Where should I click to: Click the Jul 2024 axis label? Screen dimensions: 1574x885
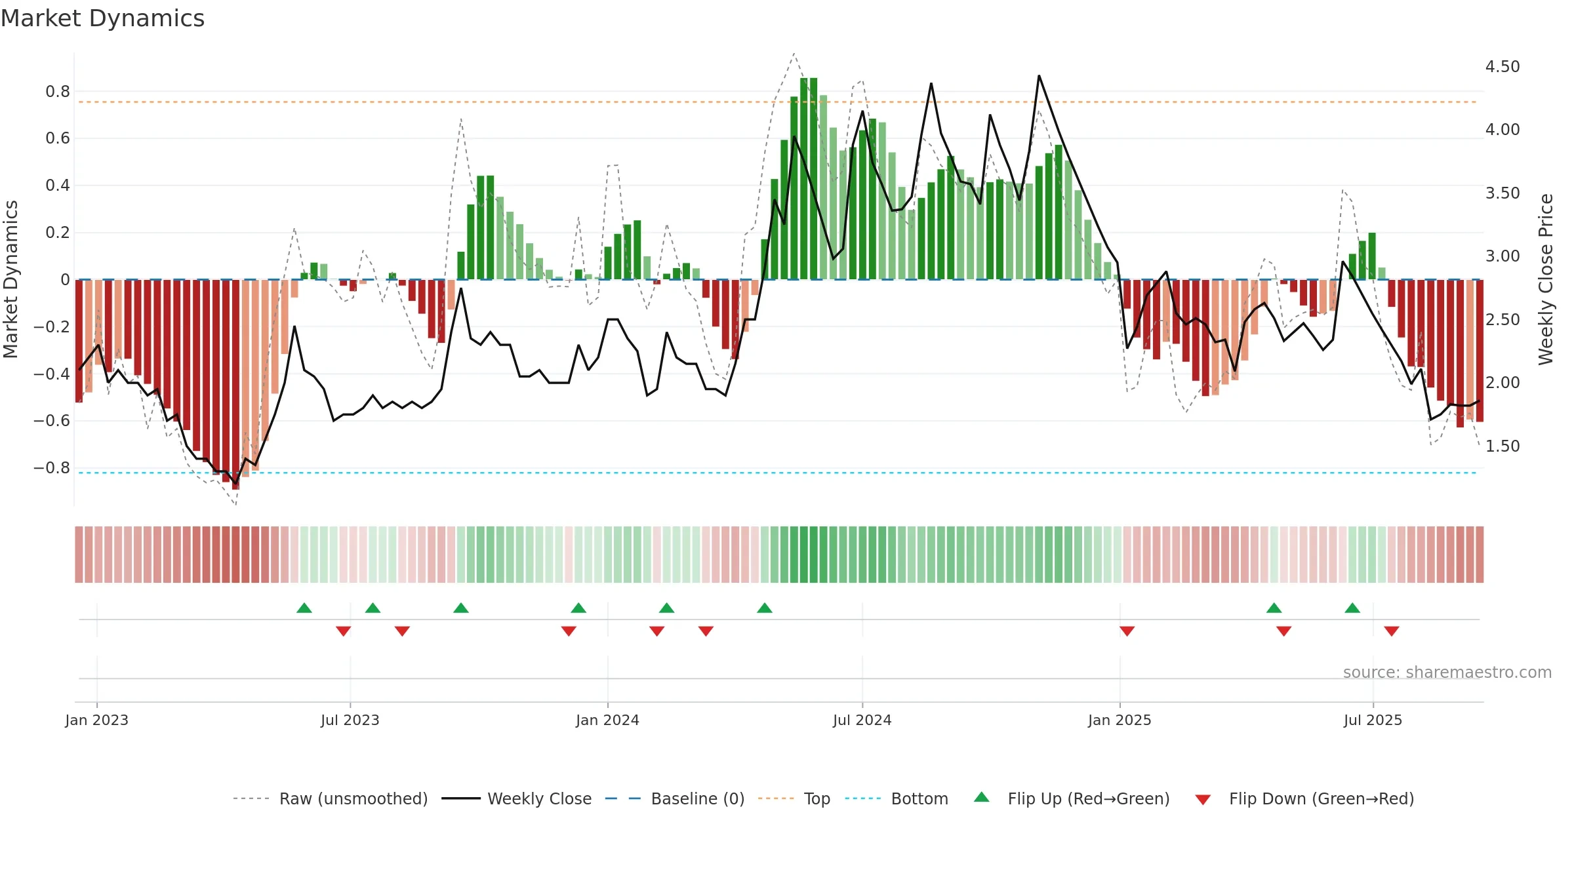pyautogui.click(x=862, y=720)
